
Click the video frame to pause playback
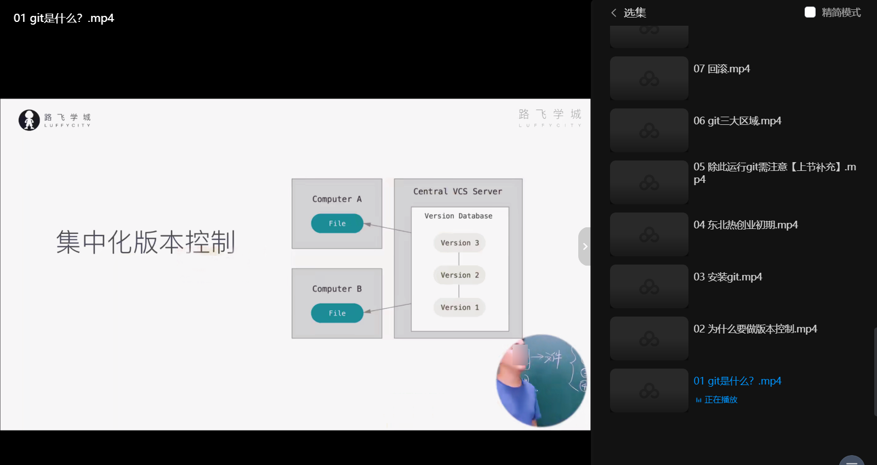point(295,264)
